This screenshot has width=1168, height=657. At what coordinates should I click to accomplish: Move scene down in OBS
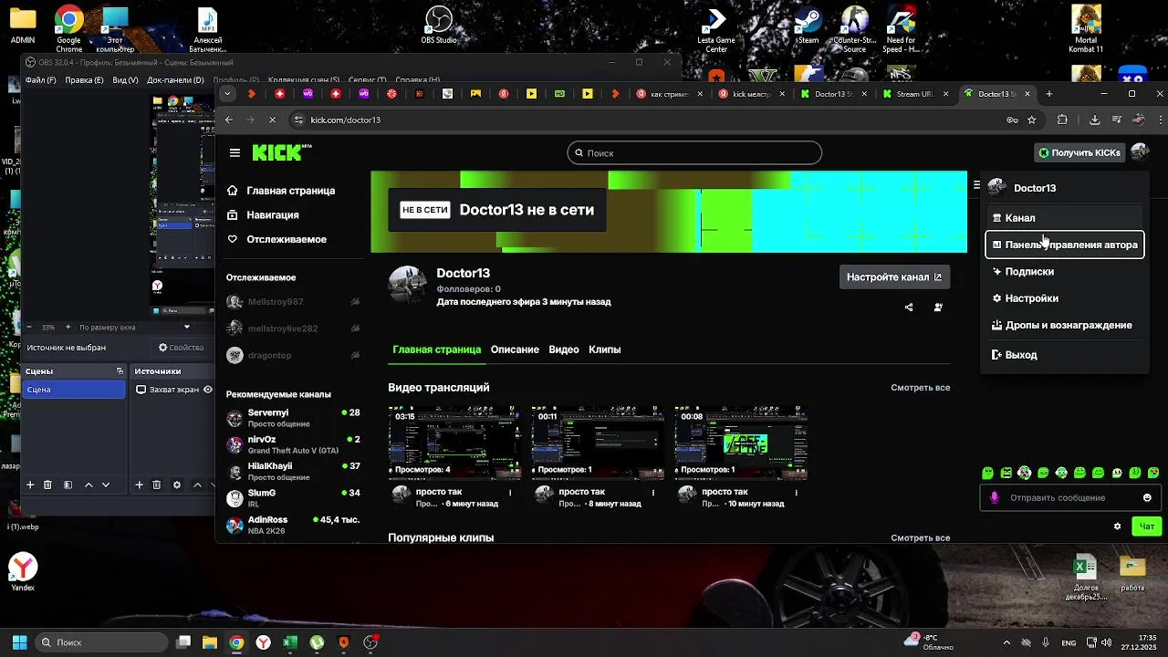click(x=106, y=485)
